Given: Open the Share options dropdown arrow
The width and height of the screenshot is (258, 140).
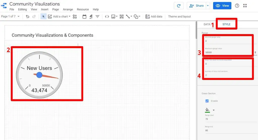Looking at the screenshot, I should (208, 6).
